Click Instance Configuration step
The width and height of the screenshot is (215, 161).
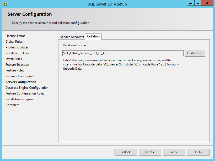tap(21, 76)
